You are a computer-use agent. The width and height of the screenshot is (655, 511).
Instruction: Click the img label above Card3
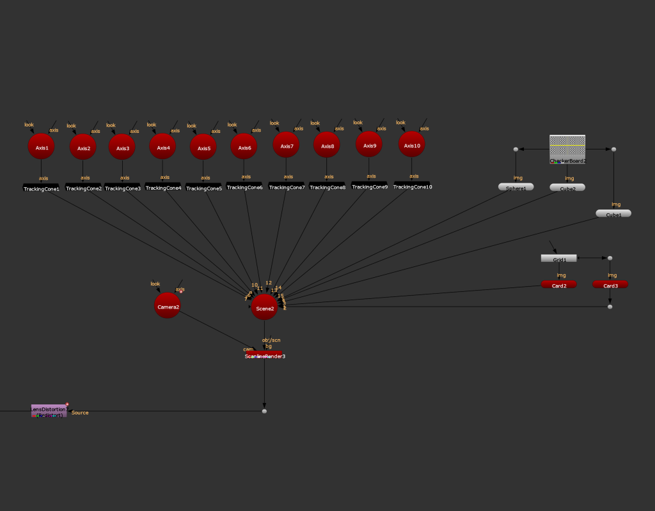[612, 275]
